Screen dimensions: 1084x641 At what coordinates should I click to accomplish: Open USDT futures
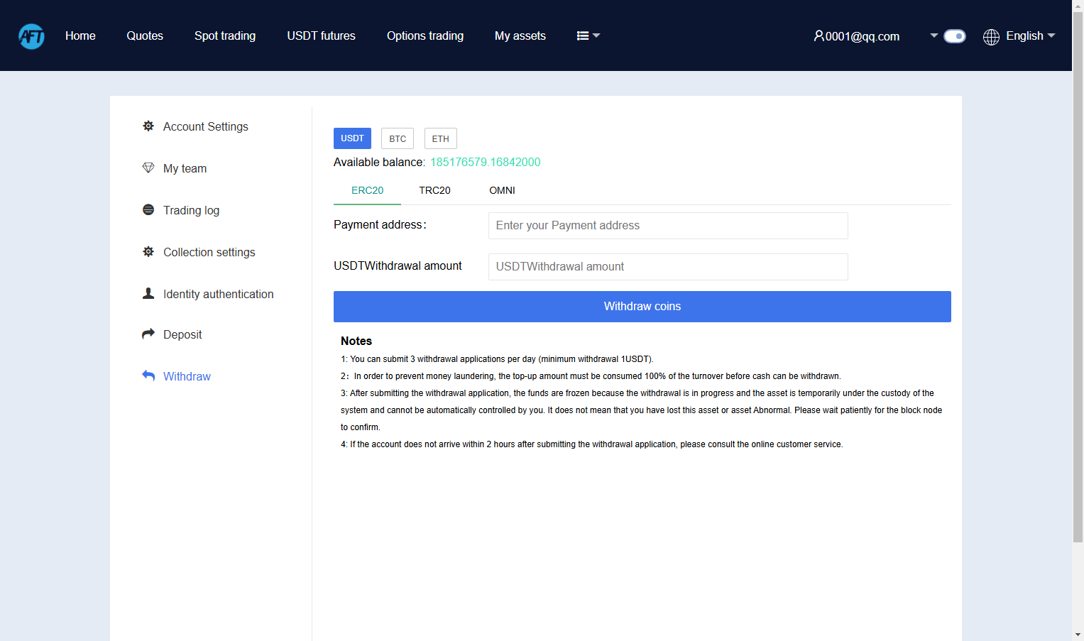coord(321,35)
